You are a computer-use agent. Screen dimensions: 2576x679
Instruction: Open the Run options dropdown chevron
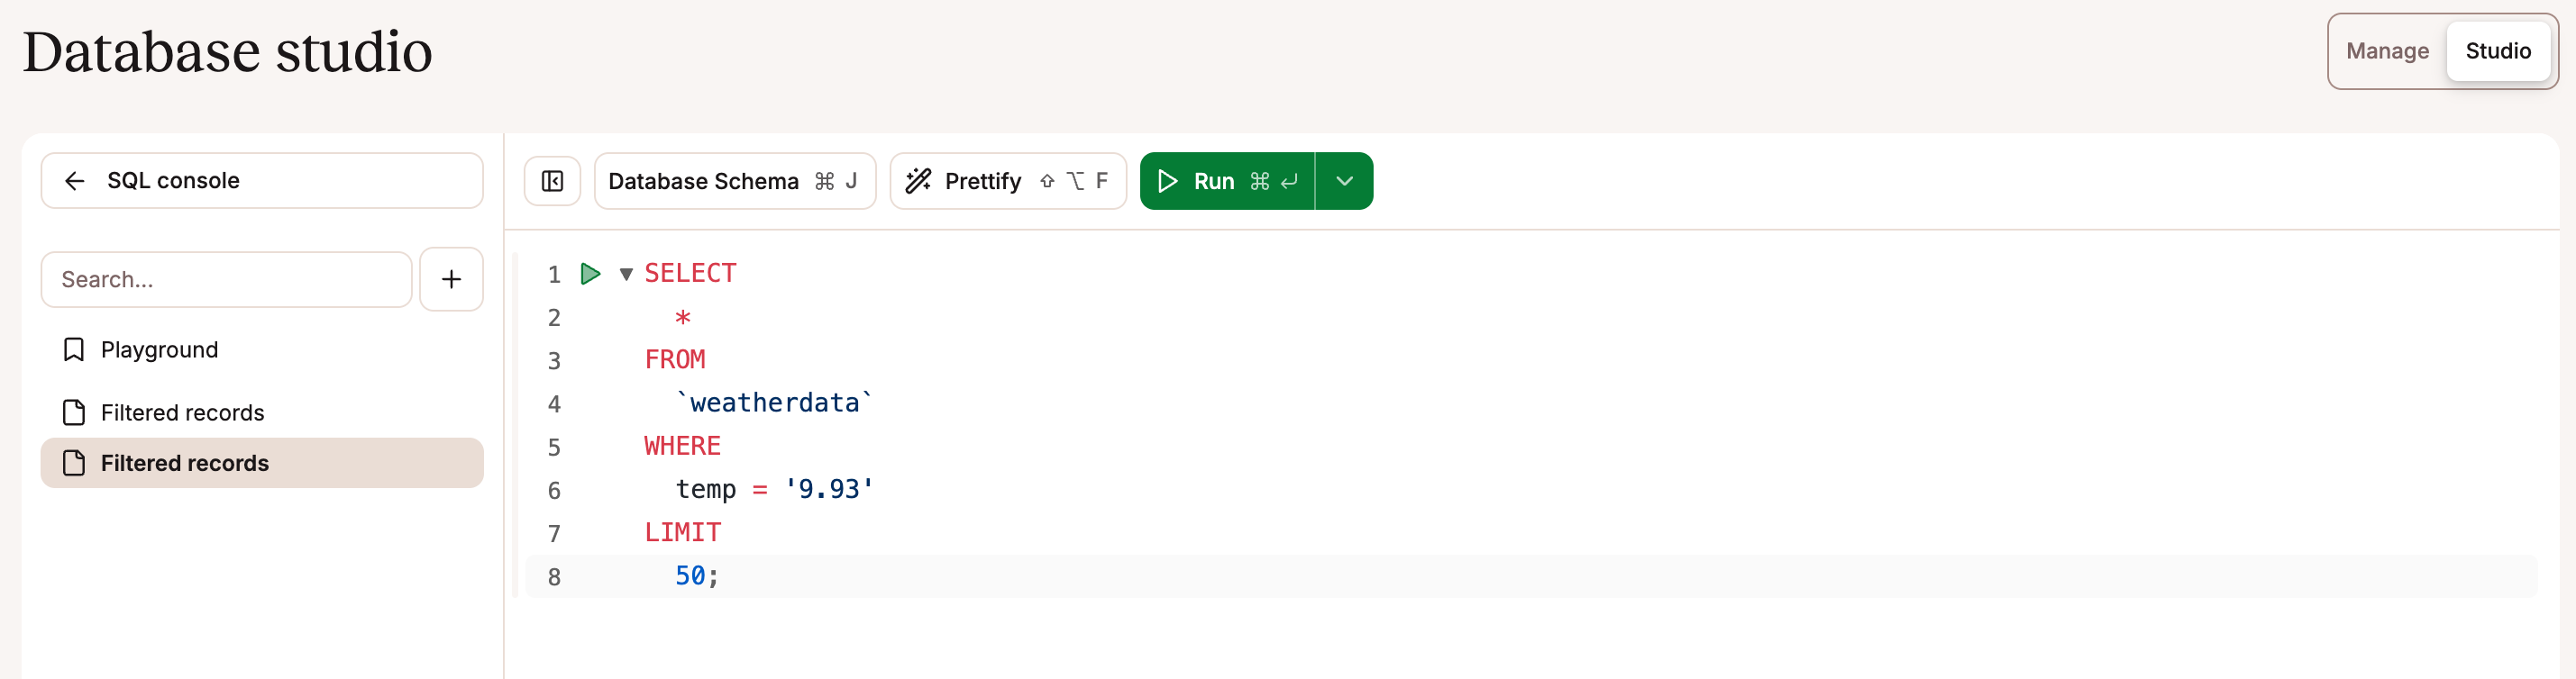(1344, 181)
